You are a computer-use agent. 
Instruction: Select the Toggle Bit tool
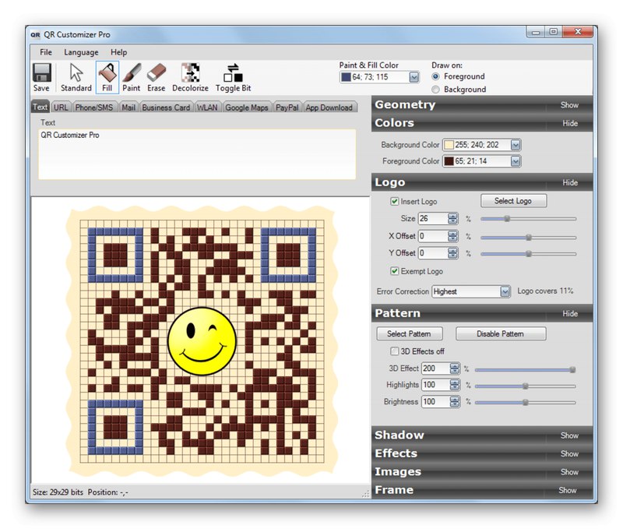[x=232, y=75]
